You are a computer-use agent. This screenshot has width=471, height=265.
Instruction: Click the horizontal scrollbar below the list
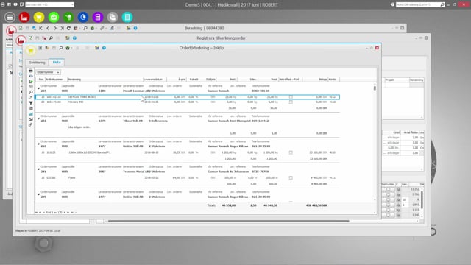(x=228, y=221)
